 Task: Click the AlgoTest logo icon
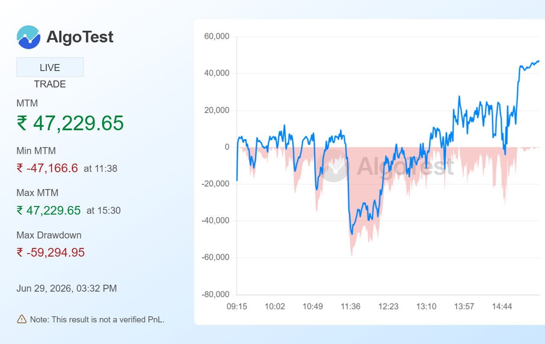point(29,37)
